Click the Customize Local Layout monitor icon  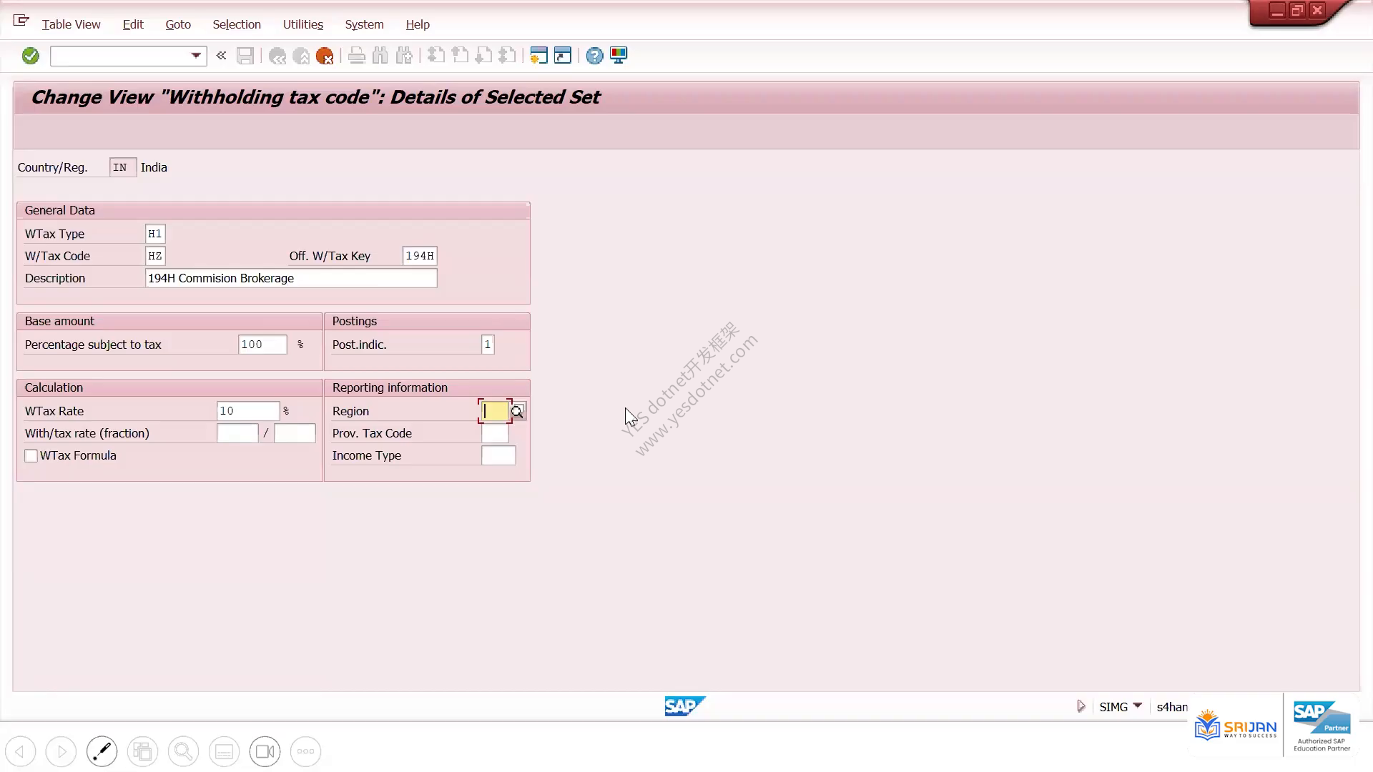click(619, 56)
